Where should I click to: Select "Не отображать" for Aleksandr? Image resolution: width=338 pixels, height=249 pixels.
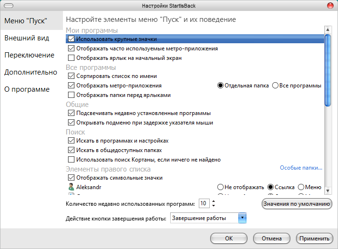[220, 187]
